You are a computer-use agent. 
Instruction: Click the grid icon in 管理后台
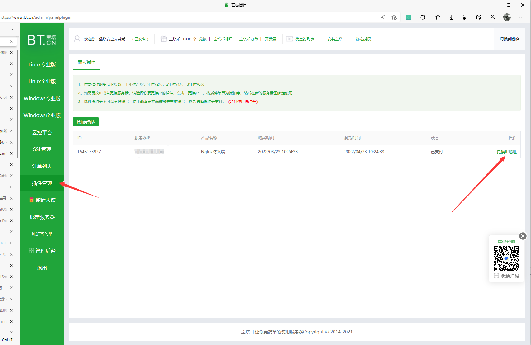[x=31, y=251]
